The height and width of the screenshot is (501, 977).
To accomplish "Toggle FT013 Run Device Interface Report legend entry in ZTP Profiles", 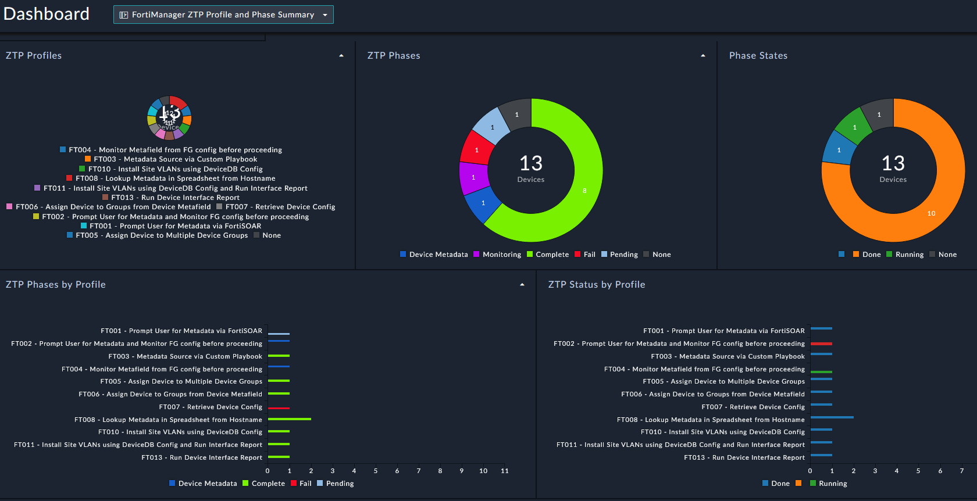I will (171, 198).
